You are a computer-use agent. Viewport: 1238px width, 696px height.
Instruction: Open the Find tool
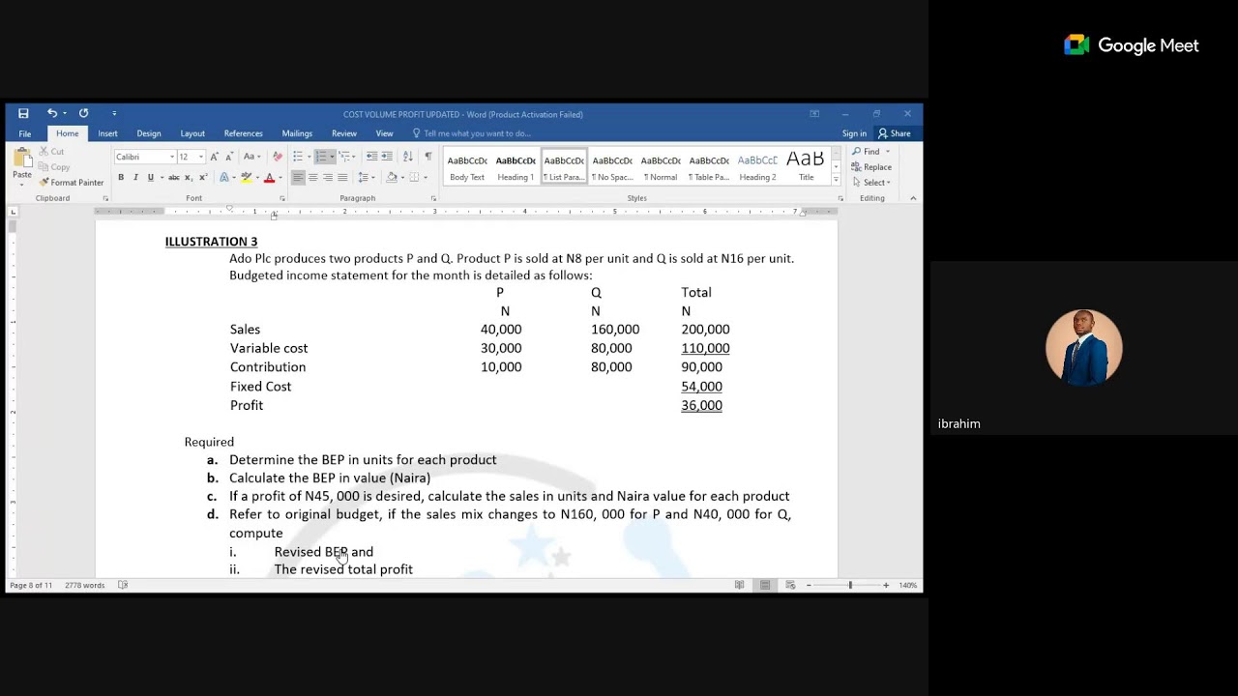(x=867, y=152)
